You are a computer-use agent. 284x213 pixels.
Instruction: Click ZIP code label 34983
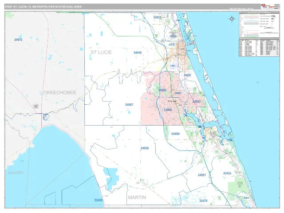click(178, 93)
